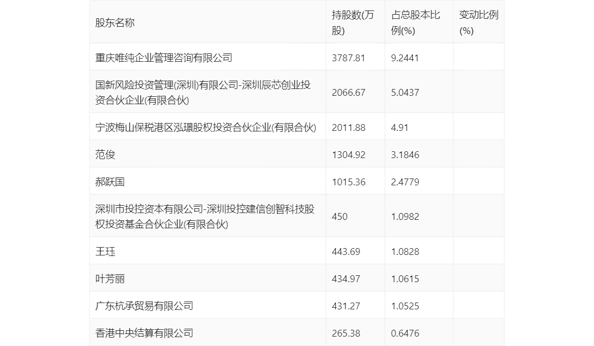Viewport: 594px width, 346px height.
Task: Click the 265.38 holding value
Action: (346, 333)
